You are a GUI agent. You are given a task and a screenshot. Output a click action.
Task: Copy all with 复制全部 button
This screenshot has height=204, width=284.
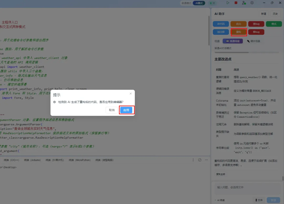click(221, 174)
